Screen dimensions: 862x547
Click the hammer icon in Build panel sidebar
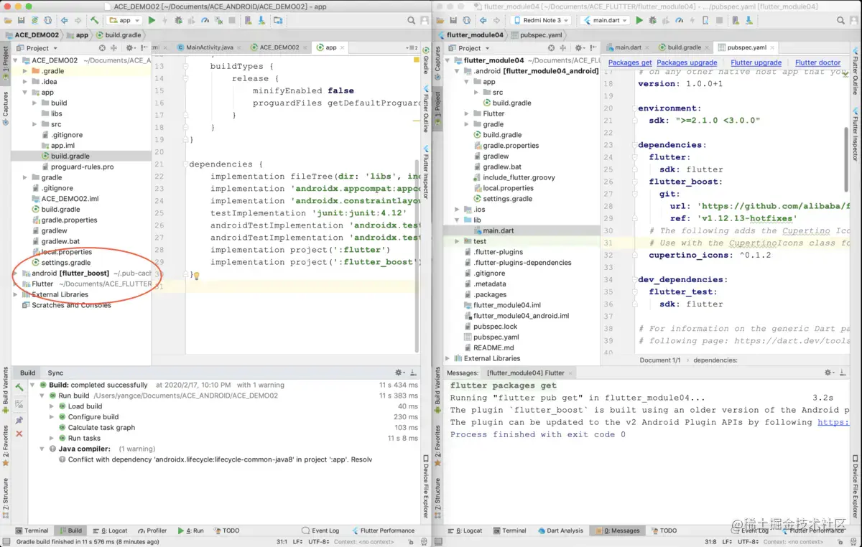point(19,388)
